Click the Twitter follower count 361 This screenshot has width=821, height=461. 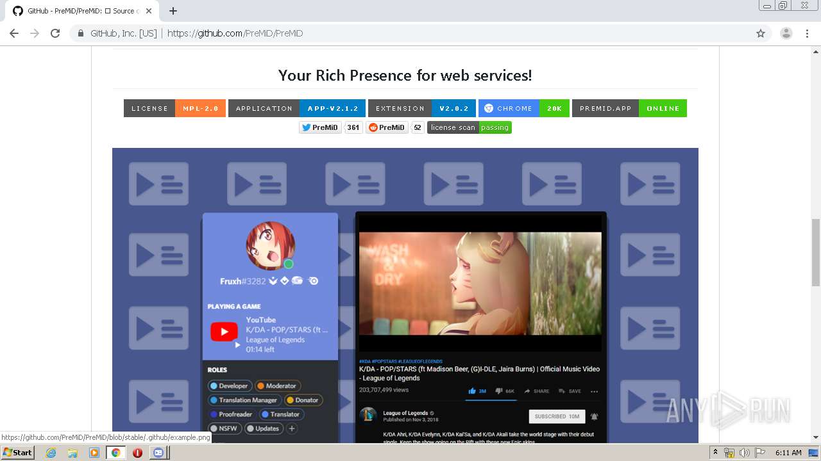point(353,127)
